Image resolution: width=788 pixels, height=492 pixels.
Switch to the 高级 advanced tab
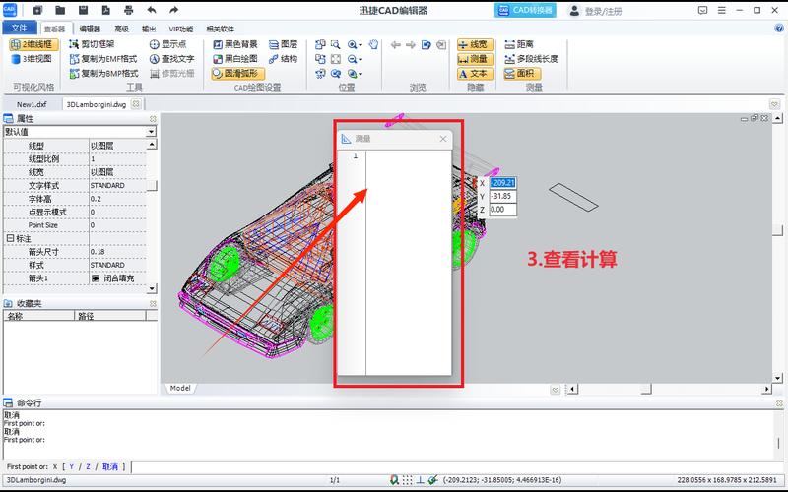tap(121, 29)
